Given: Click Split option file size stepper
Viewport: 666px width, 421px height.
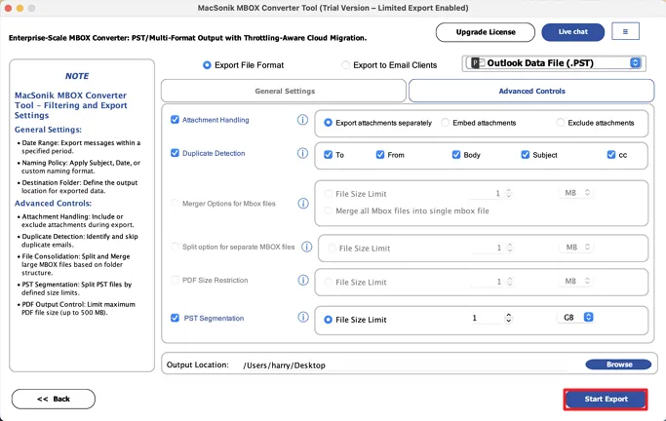Looking at the screenshot, I should point(510,248).
